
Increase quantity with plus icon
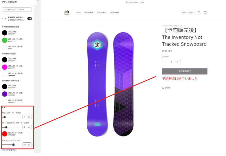pos(177,62)
